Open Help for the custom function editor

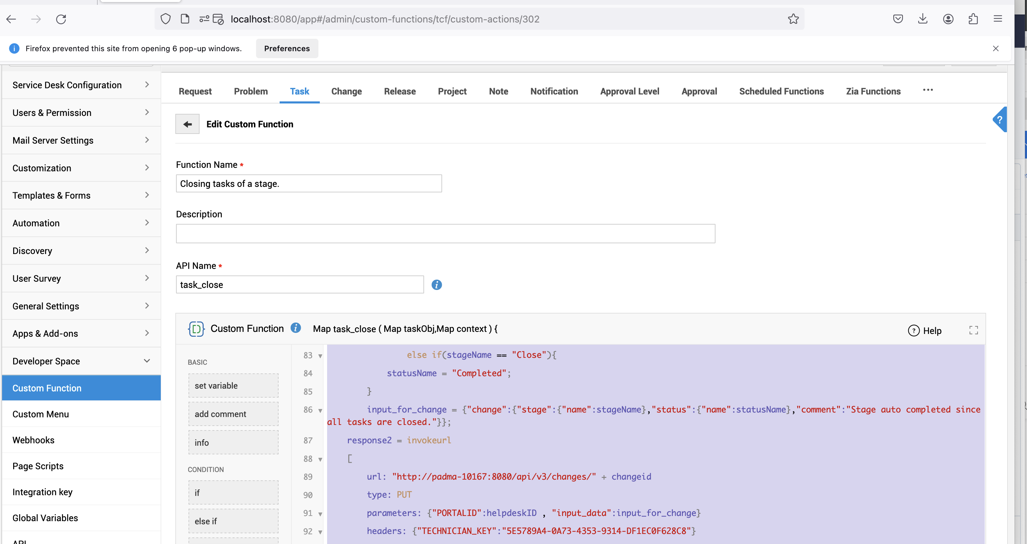pyautogui.click(x=924, y=330)
